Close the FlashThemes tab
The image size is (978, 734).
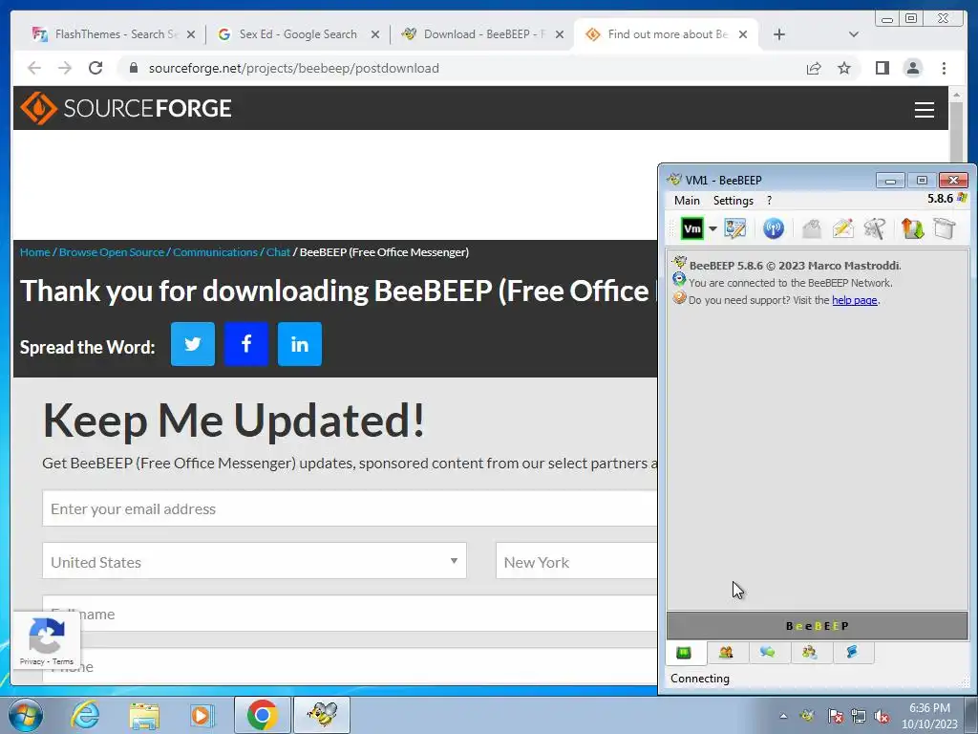click(x=191, y=35)
